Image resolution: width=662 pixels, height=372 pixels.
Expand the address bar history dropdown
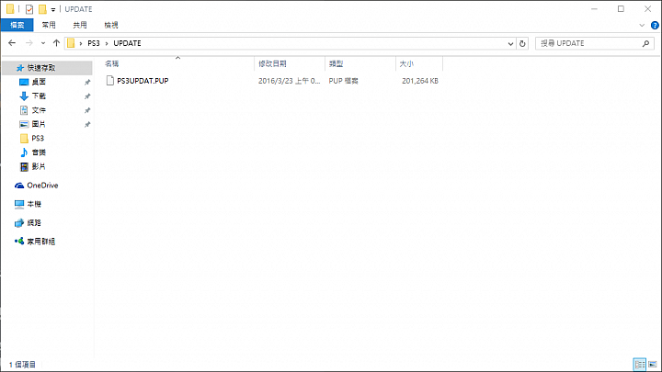[510, 43]
